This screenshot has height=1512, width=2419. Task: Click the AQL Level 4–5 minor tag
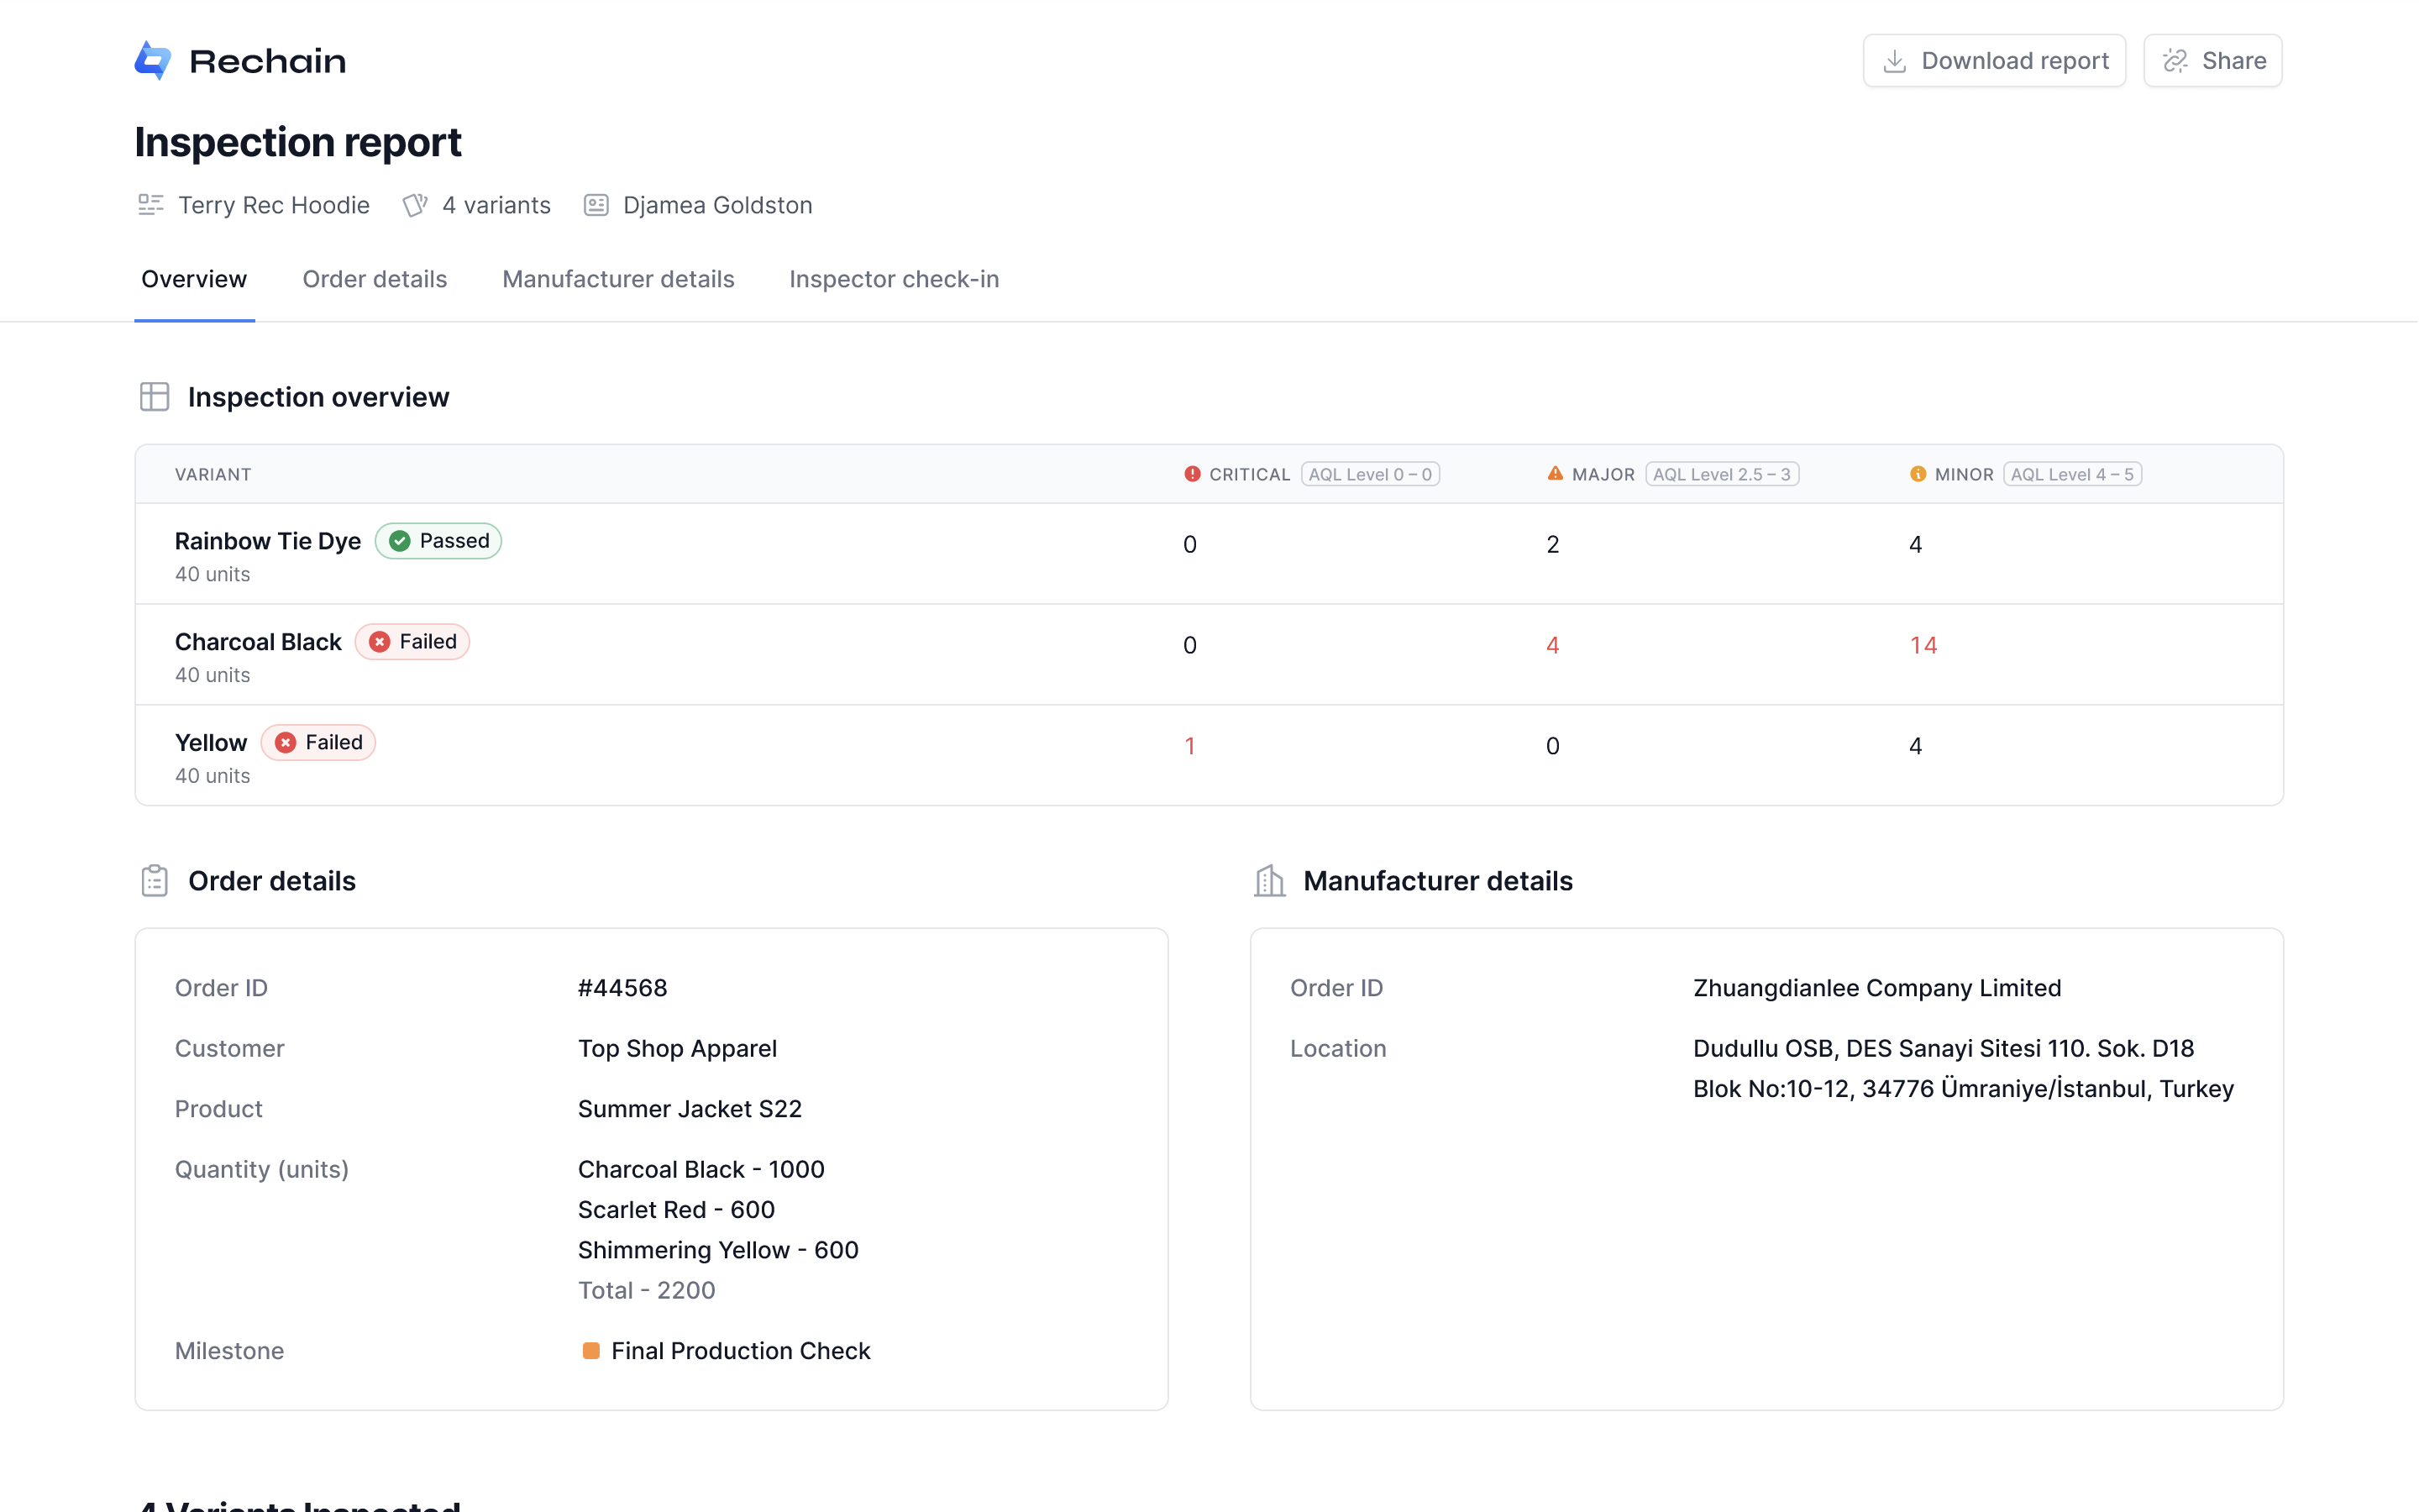coord(2071,474)
